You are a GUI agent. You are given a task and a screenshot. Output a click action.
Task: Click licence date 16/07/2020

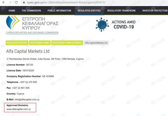point(28,70)
